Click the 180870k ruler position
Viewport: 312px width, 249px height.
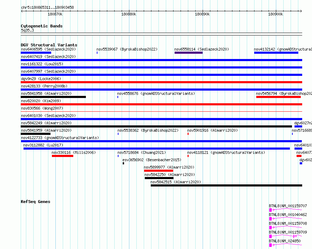point(55,14)
